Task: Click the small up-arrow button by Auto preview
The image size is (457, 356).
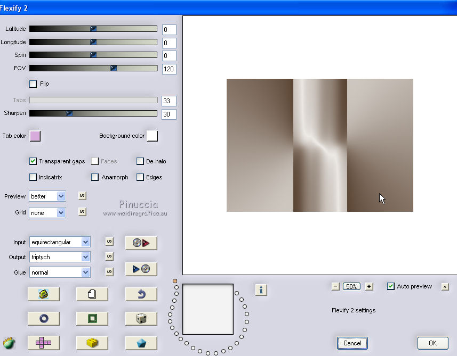Action: pos(445,287)
